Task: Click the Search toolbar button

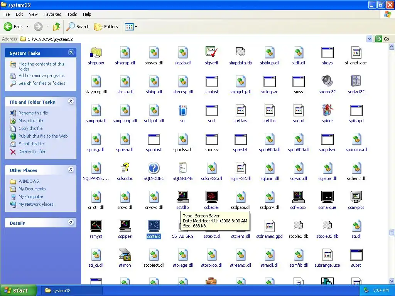Action: coord(78,27)
